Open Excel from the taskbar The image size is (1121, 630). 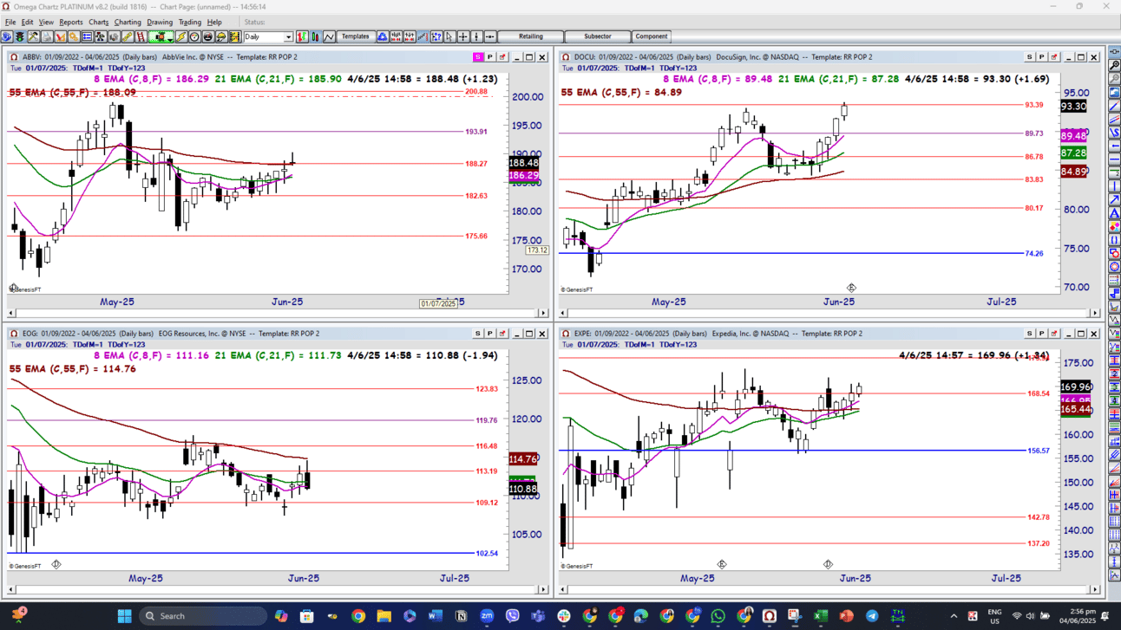820,616
